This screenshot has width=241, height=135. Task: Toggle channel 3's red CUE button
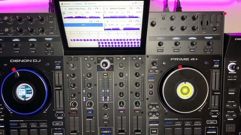(74, 112)
